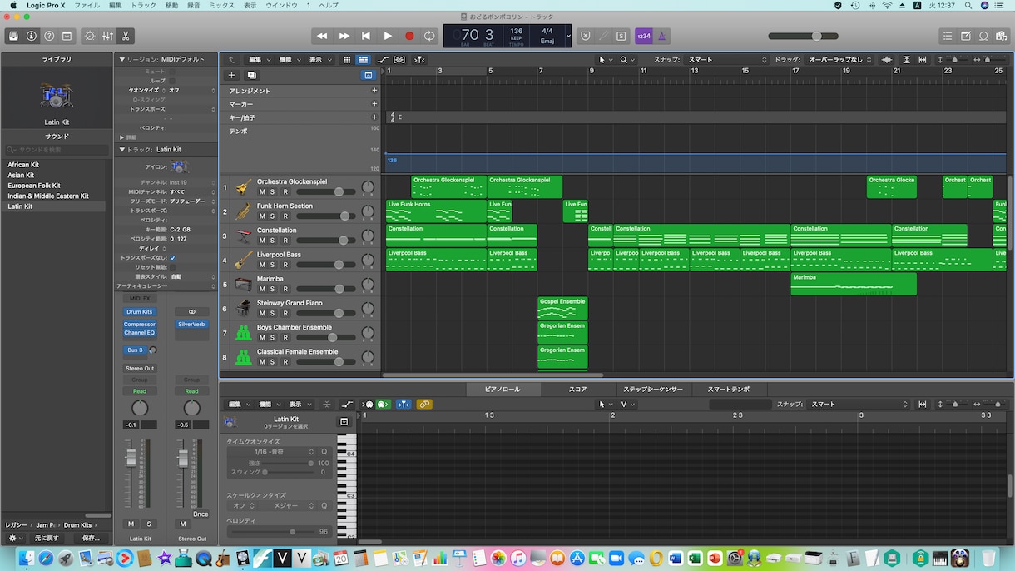Expand the 詳細 section in inspector
Screen dimensions: 1015x571
(x=122, y=137)
